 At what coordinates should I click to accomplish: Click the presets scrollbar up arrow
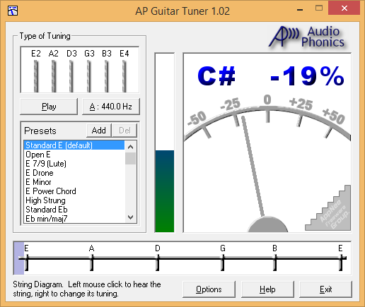[130, 147]
